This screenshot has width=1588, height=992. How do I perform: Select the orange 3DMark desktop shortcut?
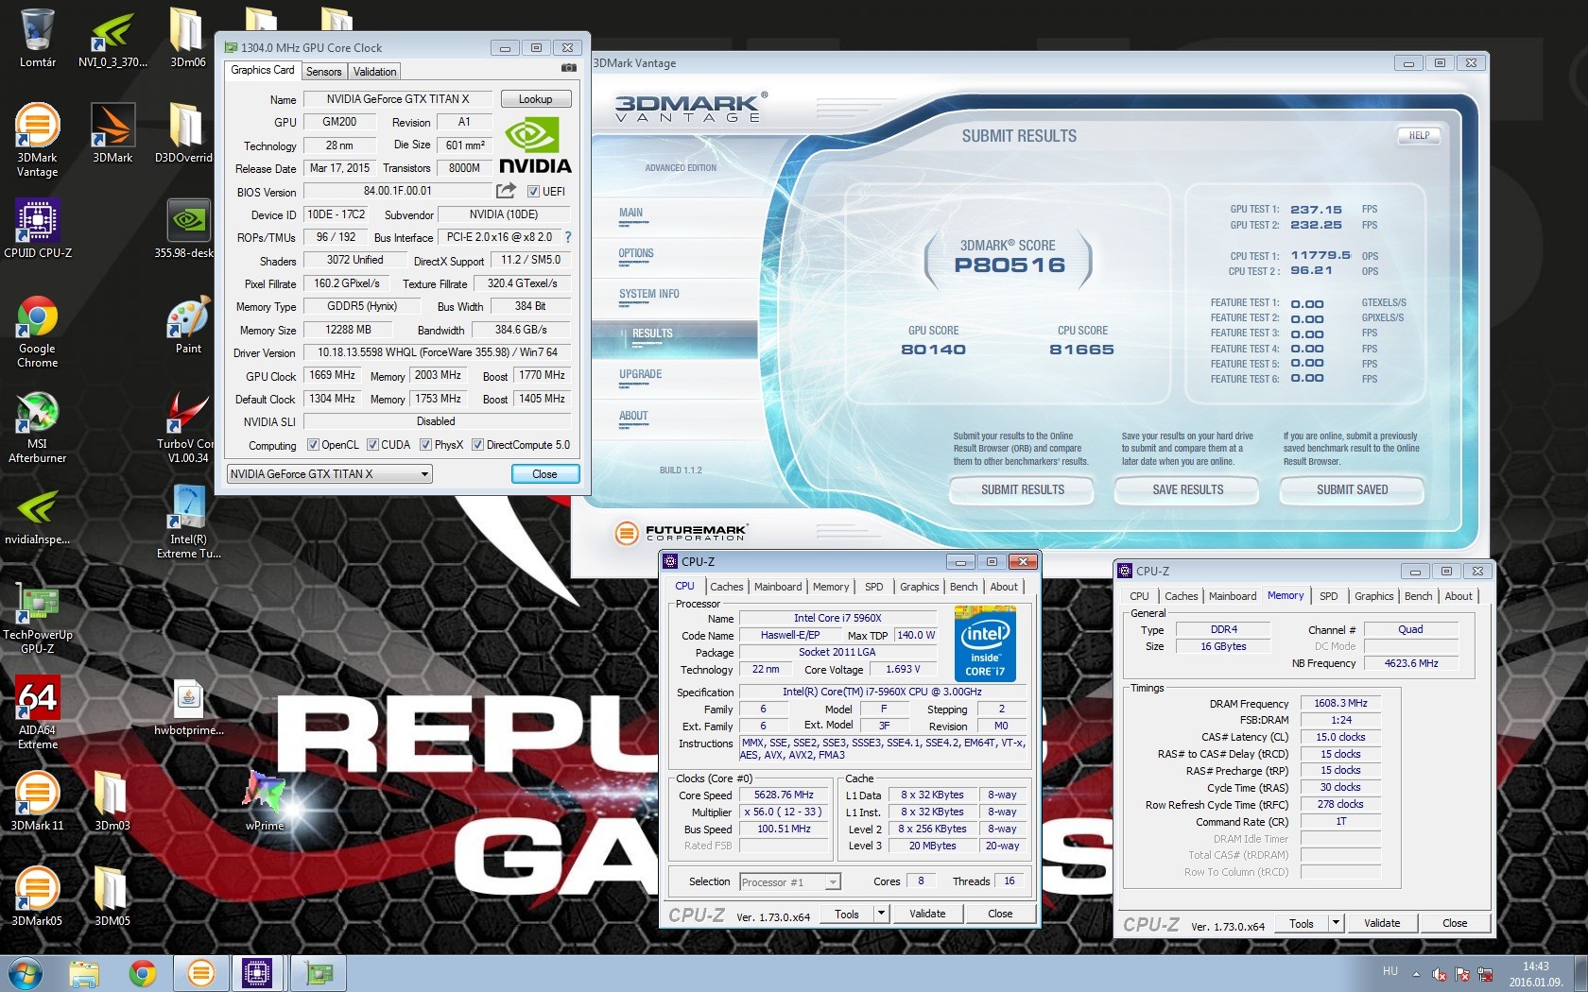point(112,133)
